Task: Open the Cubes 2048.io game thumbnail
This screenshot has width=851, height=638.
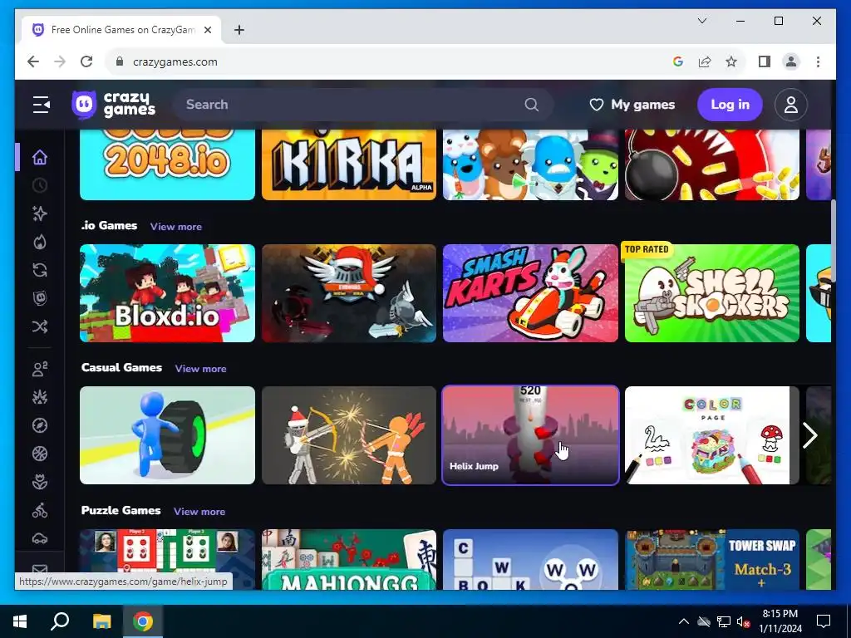Action: 167,164
